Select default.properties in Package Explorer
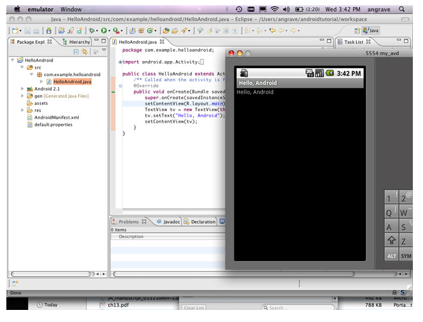Screen dimensions: 423x322 click(x=53, y=124)
